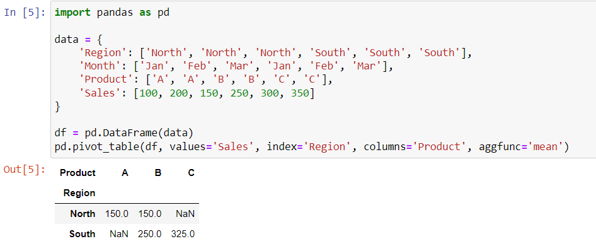Click the In [5] input prompt label

(25, 13)
